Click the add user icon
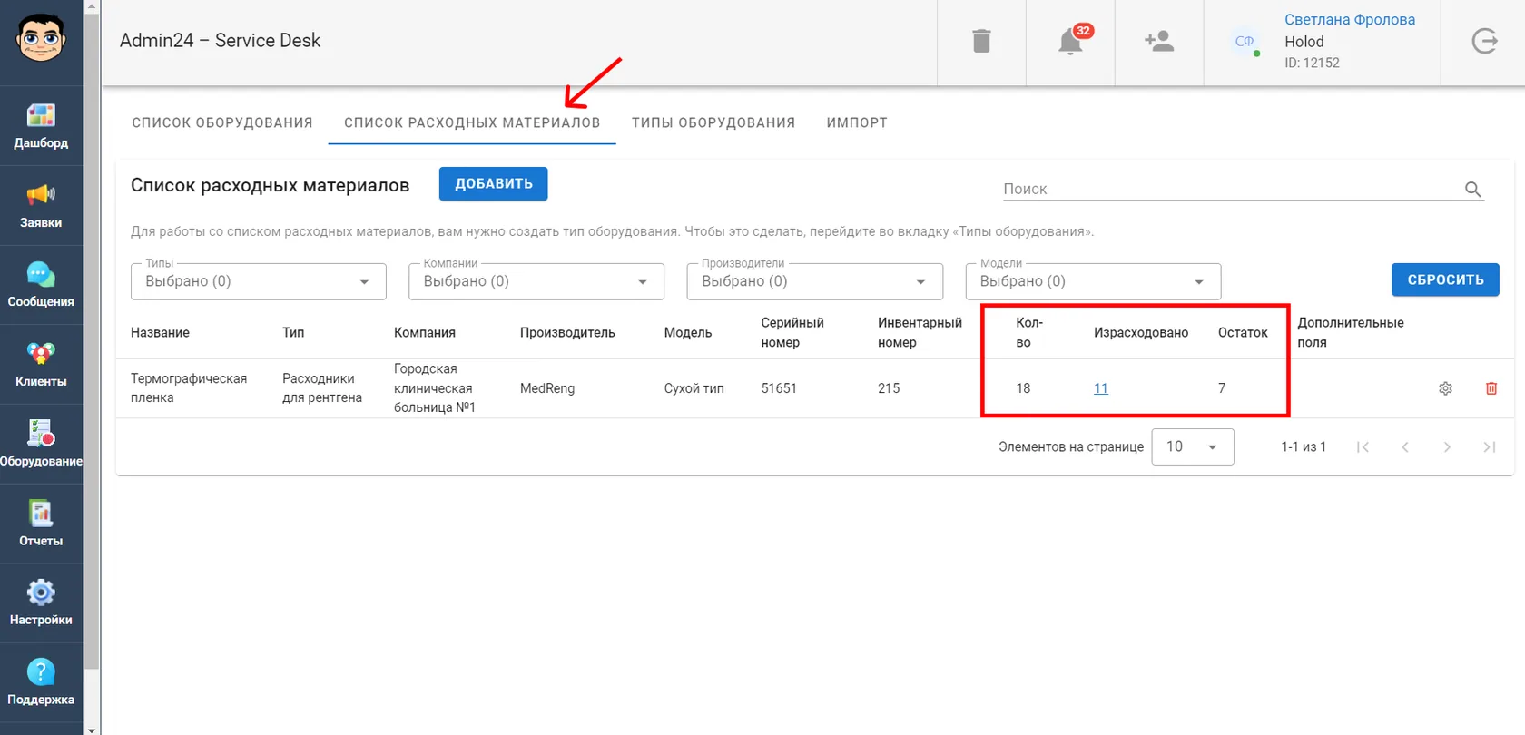Screen dimensions: 1525x735 [1159, 41]
